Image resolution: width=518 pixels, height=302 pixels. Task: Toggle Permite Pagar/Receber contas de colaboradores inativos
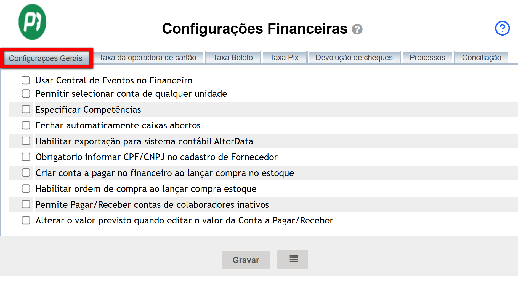[26, 204]
